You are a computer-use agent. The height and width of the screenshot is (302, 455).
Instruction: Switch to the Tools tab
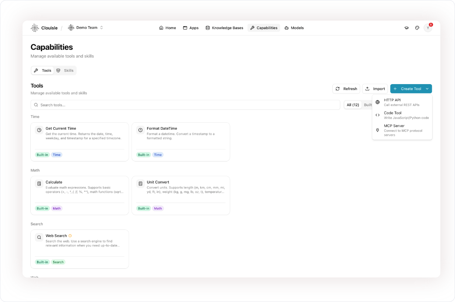point(43,70)
